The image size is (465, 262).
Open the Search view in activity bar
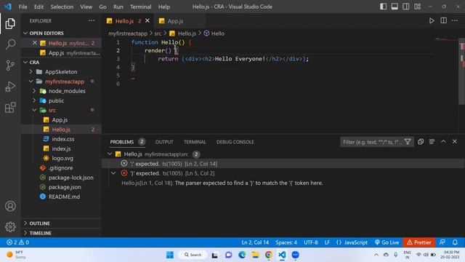point(10,44)
